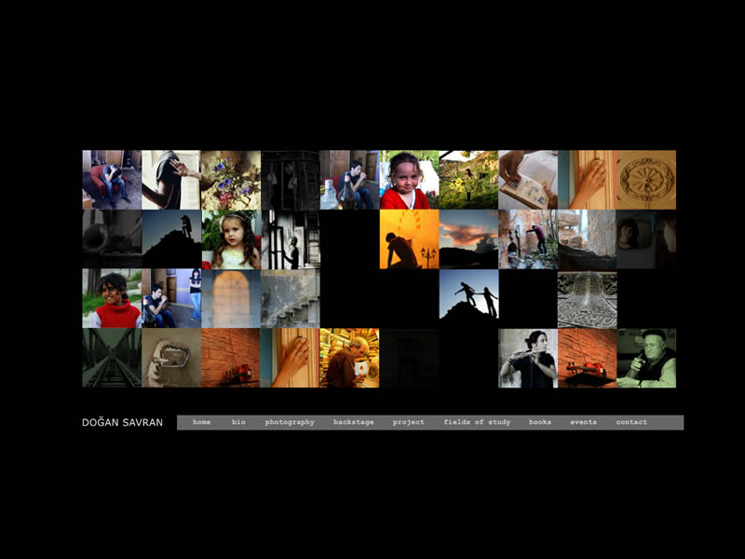The height and width of the screenshot is (559, 745).
Task: Go to the books page
Action: (540, 422)
